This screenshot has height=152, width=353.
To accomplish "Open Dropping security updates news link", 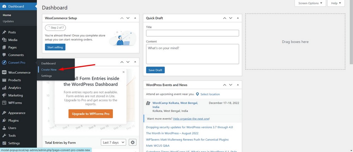I will click(x=189, y=127).
